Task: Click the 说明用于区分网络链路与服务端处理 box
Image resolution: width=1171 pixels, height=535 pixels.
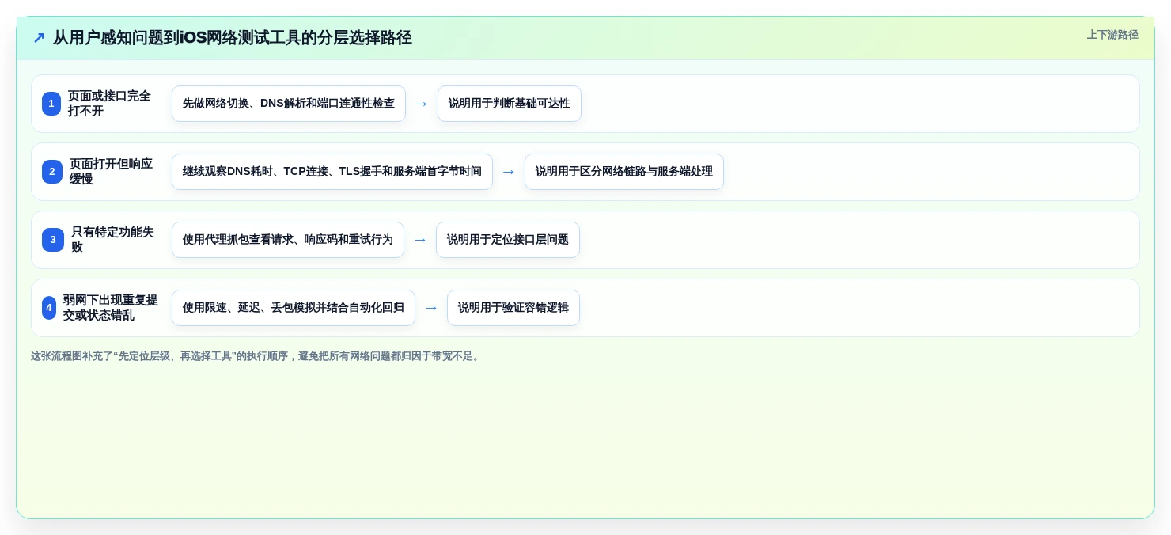Action: click(624, 172)
